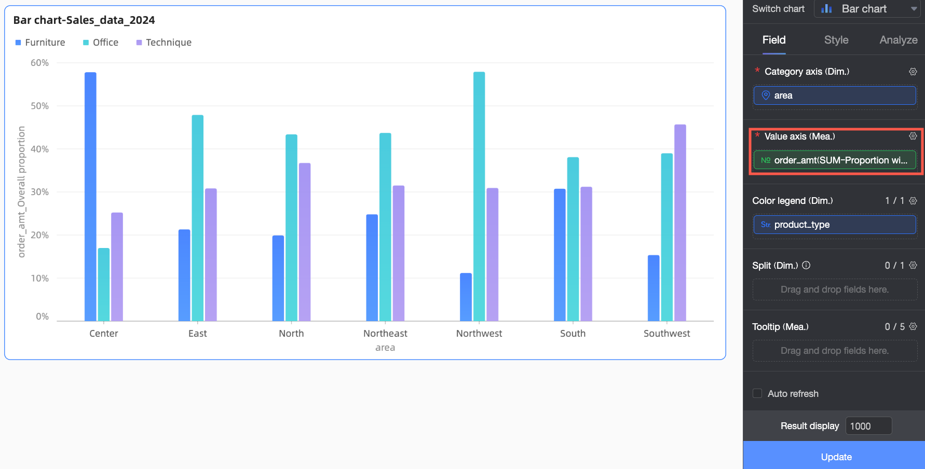Viewport: 925px width, 469px height.
Task: Switch to the Analyze tab
Action: click(899, 40)
